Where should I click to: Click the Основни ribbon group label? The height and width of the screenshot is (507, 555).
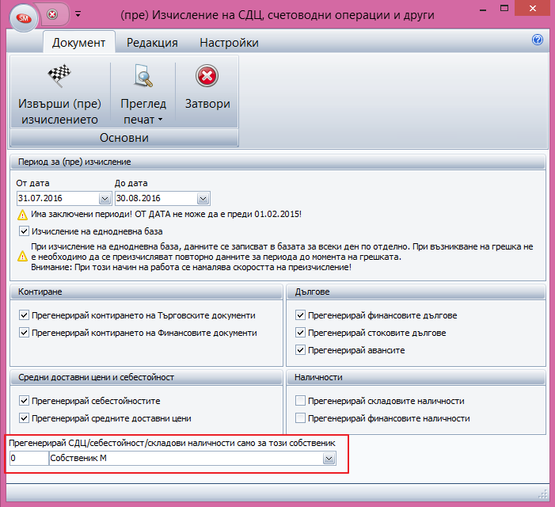(x=124, y=138)
